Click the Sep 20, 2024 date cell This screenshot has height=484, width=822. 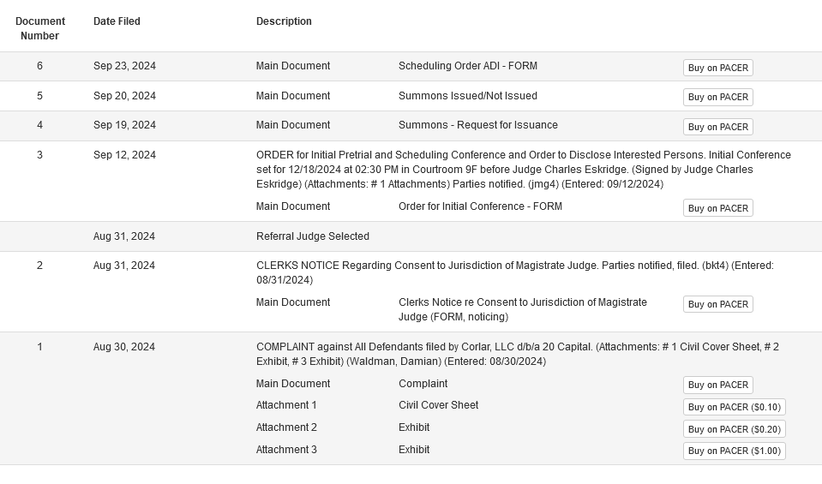tap(124, 96)
